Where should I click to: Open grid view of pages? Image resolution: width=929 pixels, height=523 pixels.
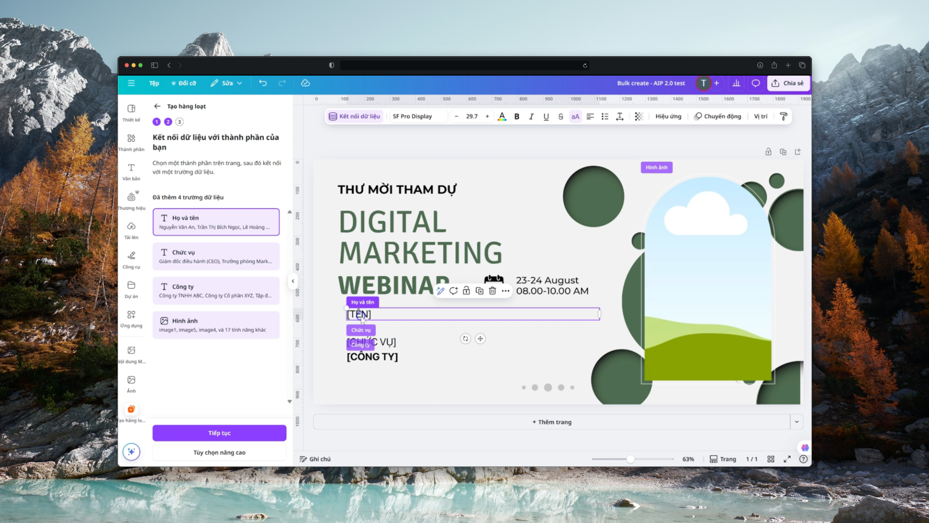(x=771, y=459)
